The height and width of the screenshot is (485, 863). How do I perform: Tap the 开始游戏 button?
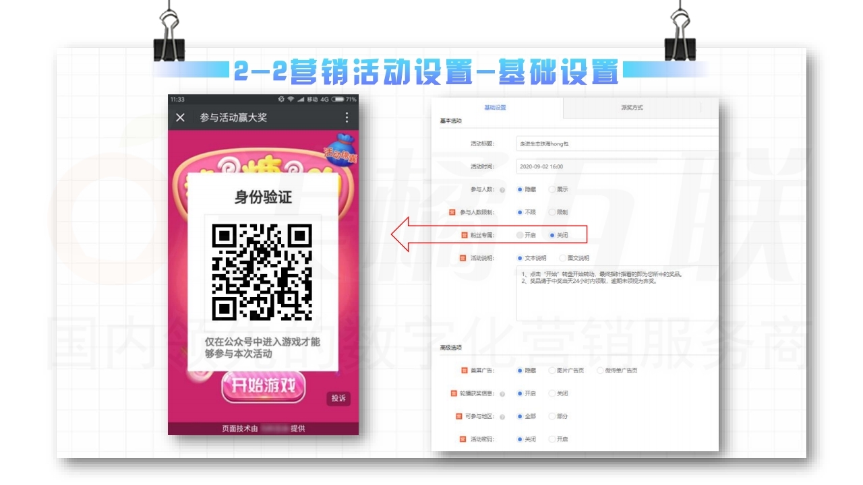pyautogui.click(x=264, y=386)
